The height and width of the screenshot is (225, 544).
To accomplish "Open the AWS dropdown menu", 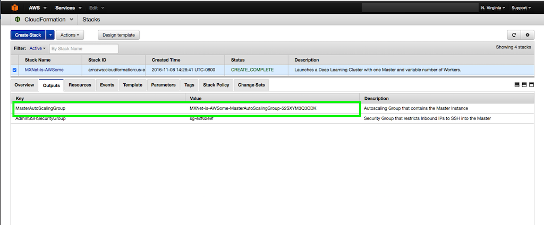I will 38,7.
